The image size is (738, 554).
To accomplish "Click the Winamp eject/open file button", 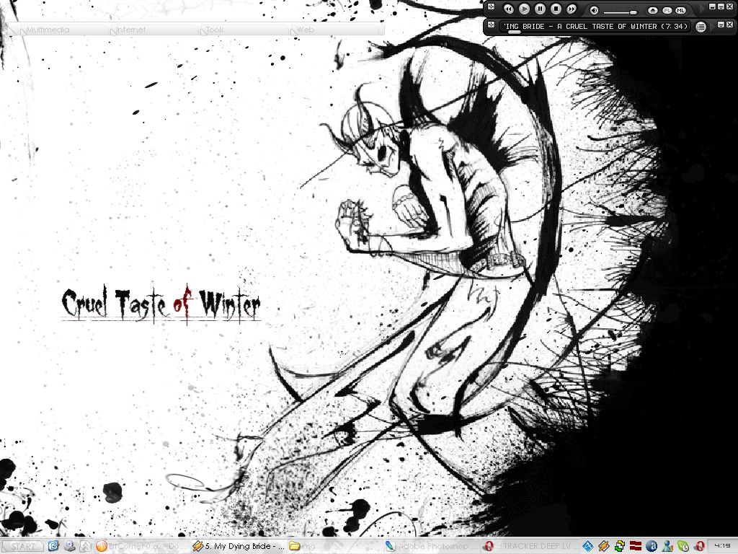I will [652, 10].
